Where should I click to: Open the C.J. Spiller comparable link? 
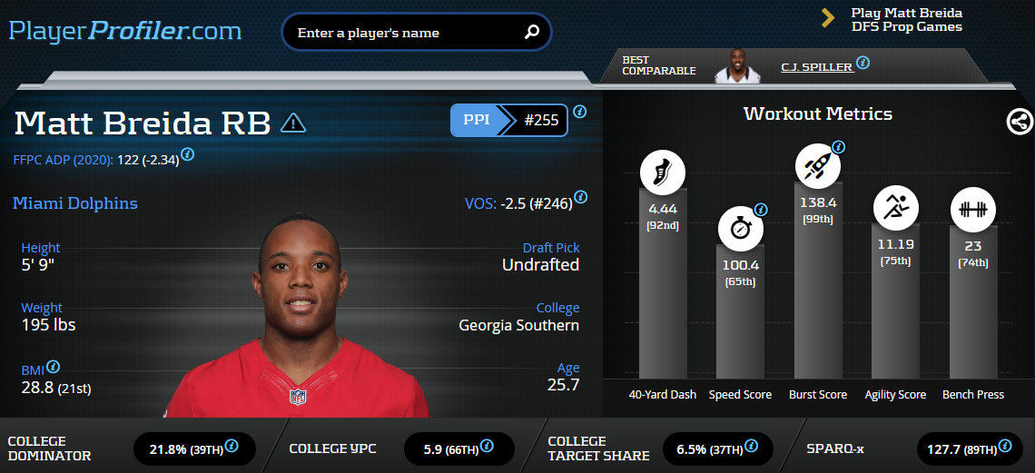tap(817, 67)
